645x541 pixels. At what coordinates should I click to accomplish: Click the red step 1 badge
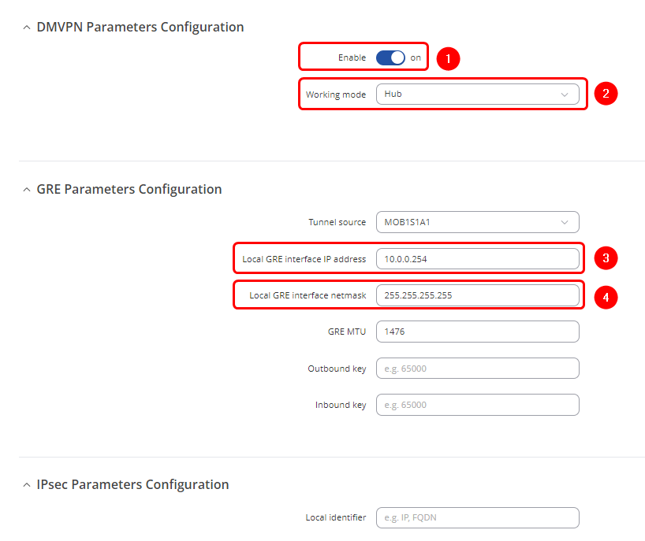(448, 58)
